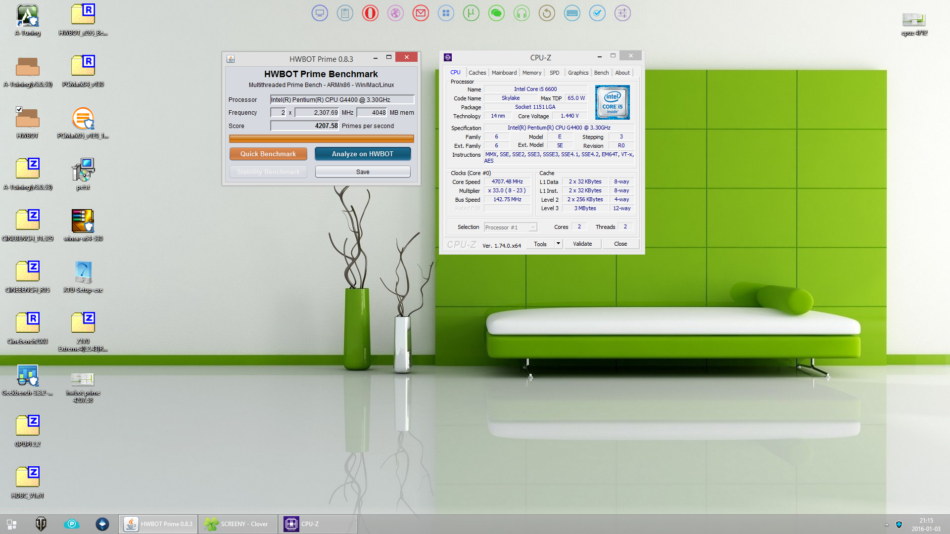This screenshot has width=950, height=534.
Task: Select the HDBC_V1.61 zip icon
Action: point(28,483)
